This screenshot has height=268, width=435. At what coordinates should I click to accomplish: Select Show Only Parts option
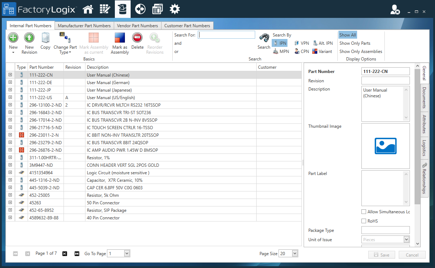[355, 43]
